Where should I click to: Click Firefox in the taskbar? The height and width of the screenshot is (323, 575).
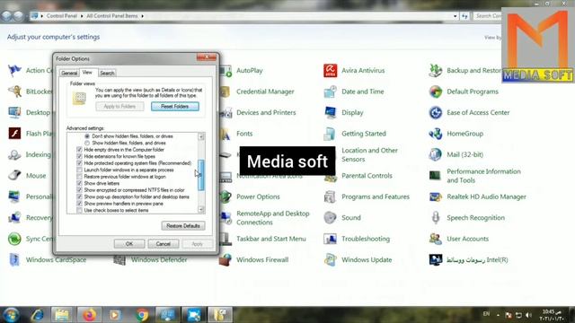[x=89, y=315]
